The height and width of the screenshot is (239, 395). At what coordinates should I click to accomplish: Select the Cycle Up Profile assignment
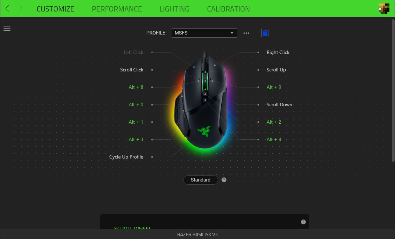pyautogui.click(x=126, y=157)
